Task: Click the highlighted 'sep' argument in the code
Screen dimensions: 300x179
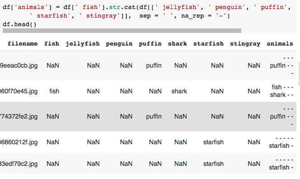Action: tap(145, 16)
